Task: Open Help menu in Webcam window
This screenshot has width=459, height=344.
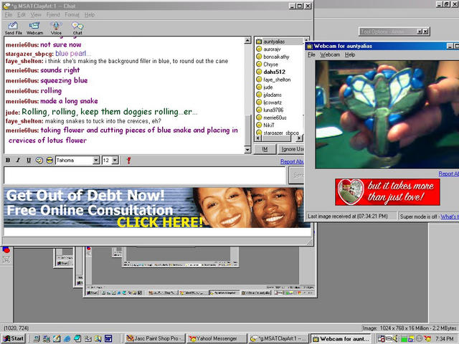Action: 349,54
